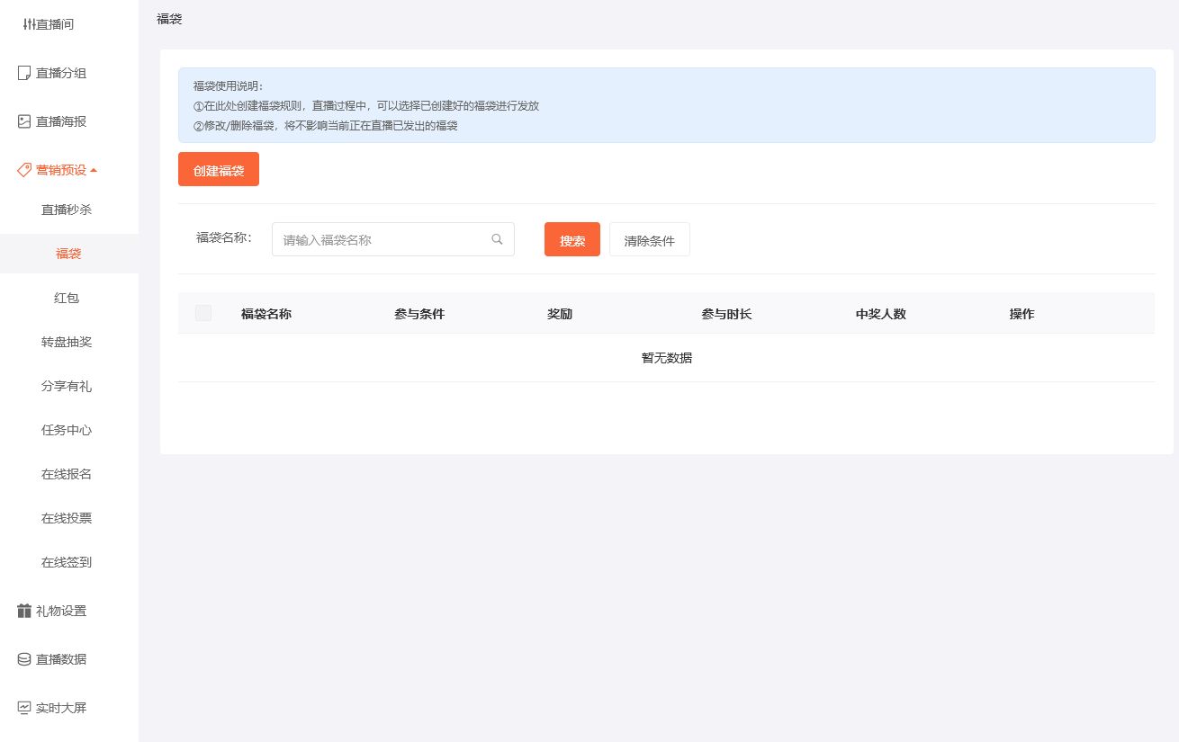Tick the select-all checkbox in table header
Viewport: 1179px width, 742px height.
tap(203, 313)
